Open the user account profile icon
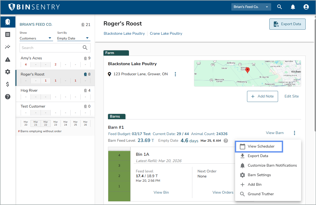Screen dimensions: 316x205 pyautogui.click(x=306, y=7)
